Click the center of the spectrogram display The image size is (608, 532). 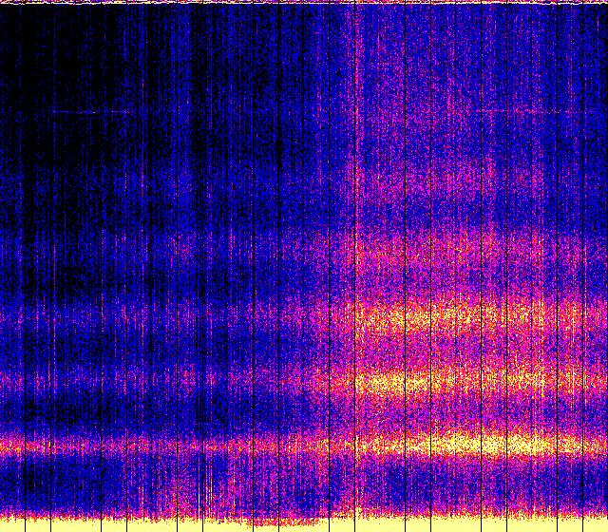click(x=304, y=266)
